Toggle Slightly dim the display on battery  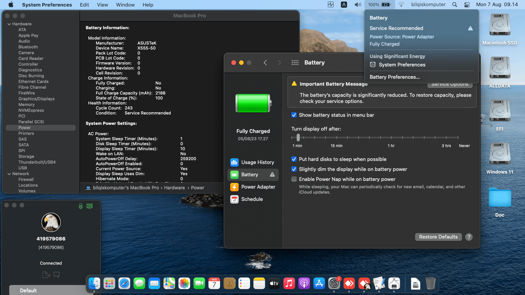tap(294, 169)
